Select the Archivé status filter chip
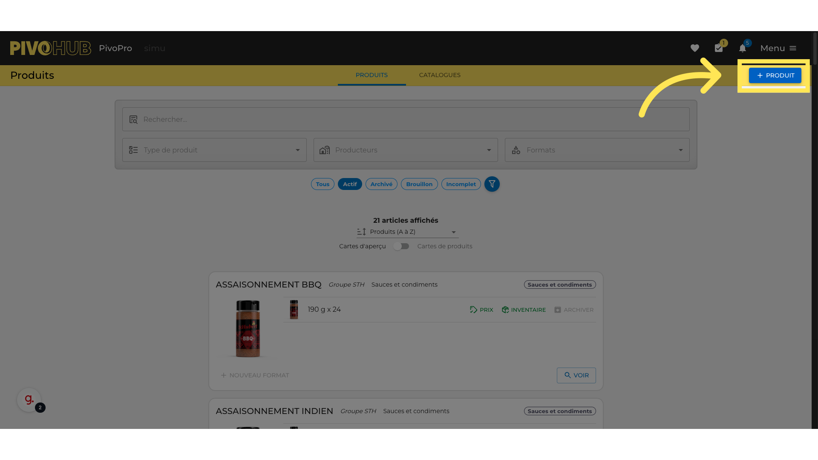This screenshot has height=460, width=818. (381, 184)
